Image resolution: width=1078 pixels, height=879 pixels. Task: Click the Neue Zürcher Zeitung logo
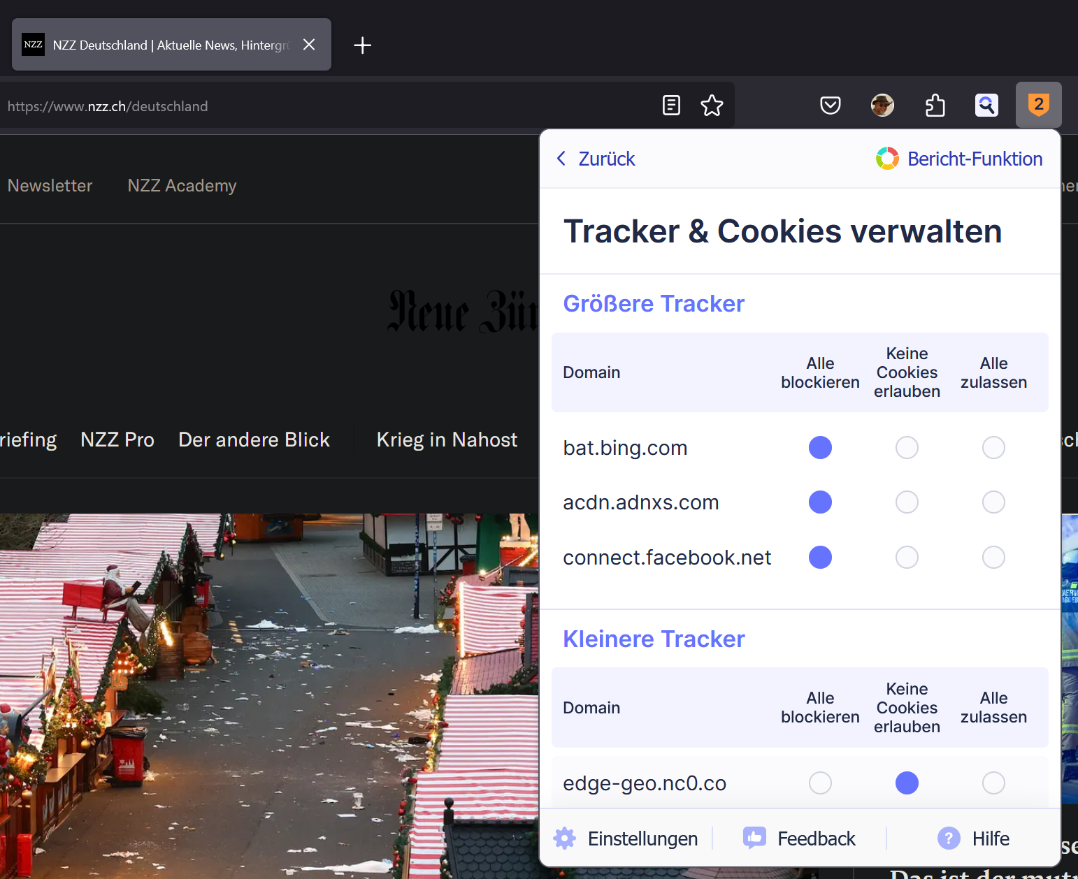coord(463,311)
